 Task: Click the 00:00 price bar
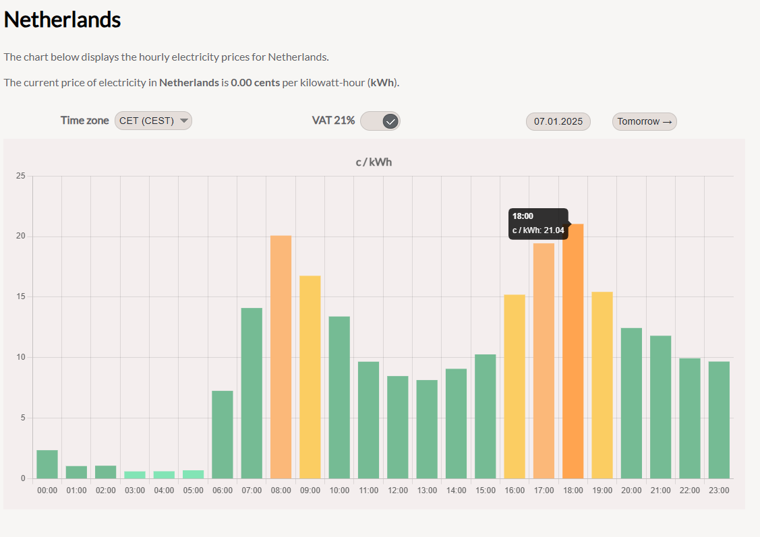tap(47, 464)
